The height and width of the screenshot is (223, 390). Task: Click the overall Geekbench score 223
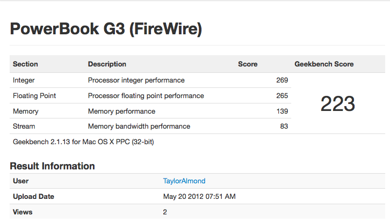click(x=337, y=103)
